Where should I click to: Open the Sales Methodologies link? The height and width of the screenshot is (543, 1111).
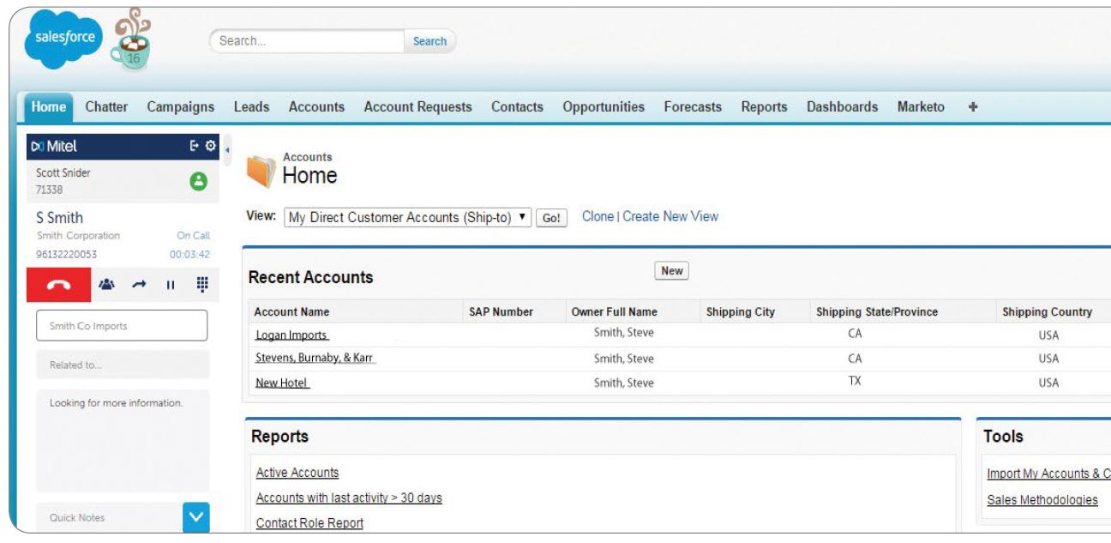tap(1042, 500)
